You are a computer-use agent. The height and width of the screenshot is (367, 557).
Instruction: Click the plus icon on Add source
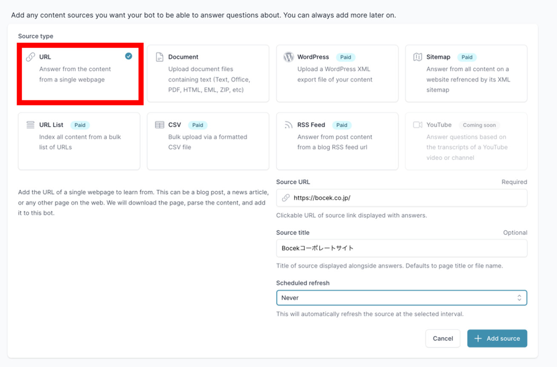coord(478,339)
